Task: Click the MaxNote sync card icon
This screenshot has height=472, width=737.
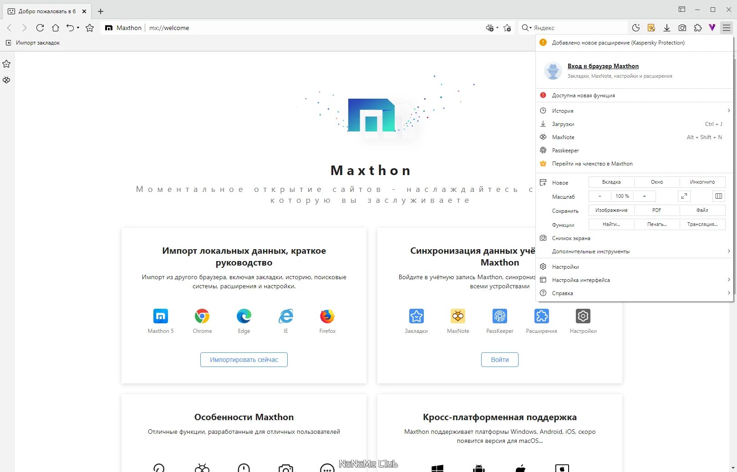Action: [x=458, y=316]
